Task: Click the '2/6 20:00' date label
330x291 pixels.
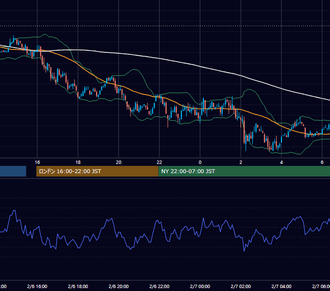Action: (x=119, y=286)
